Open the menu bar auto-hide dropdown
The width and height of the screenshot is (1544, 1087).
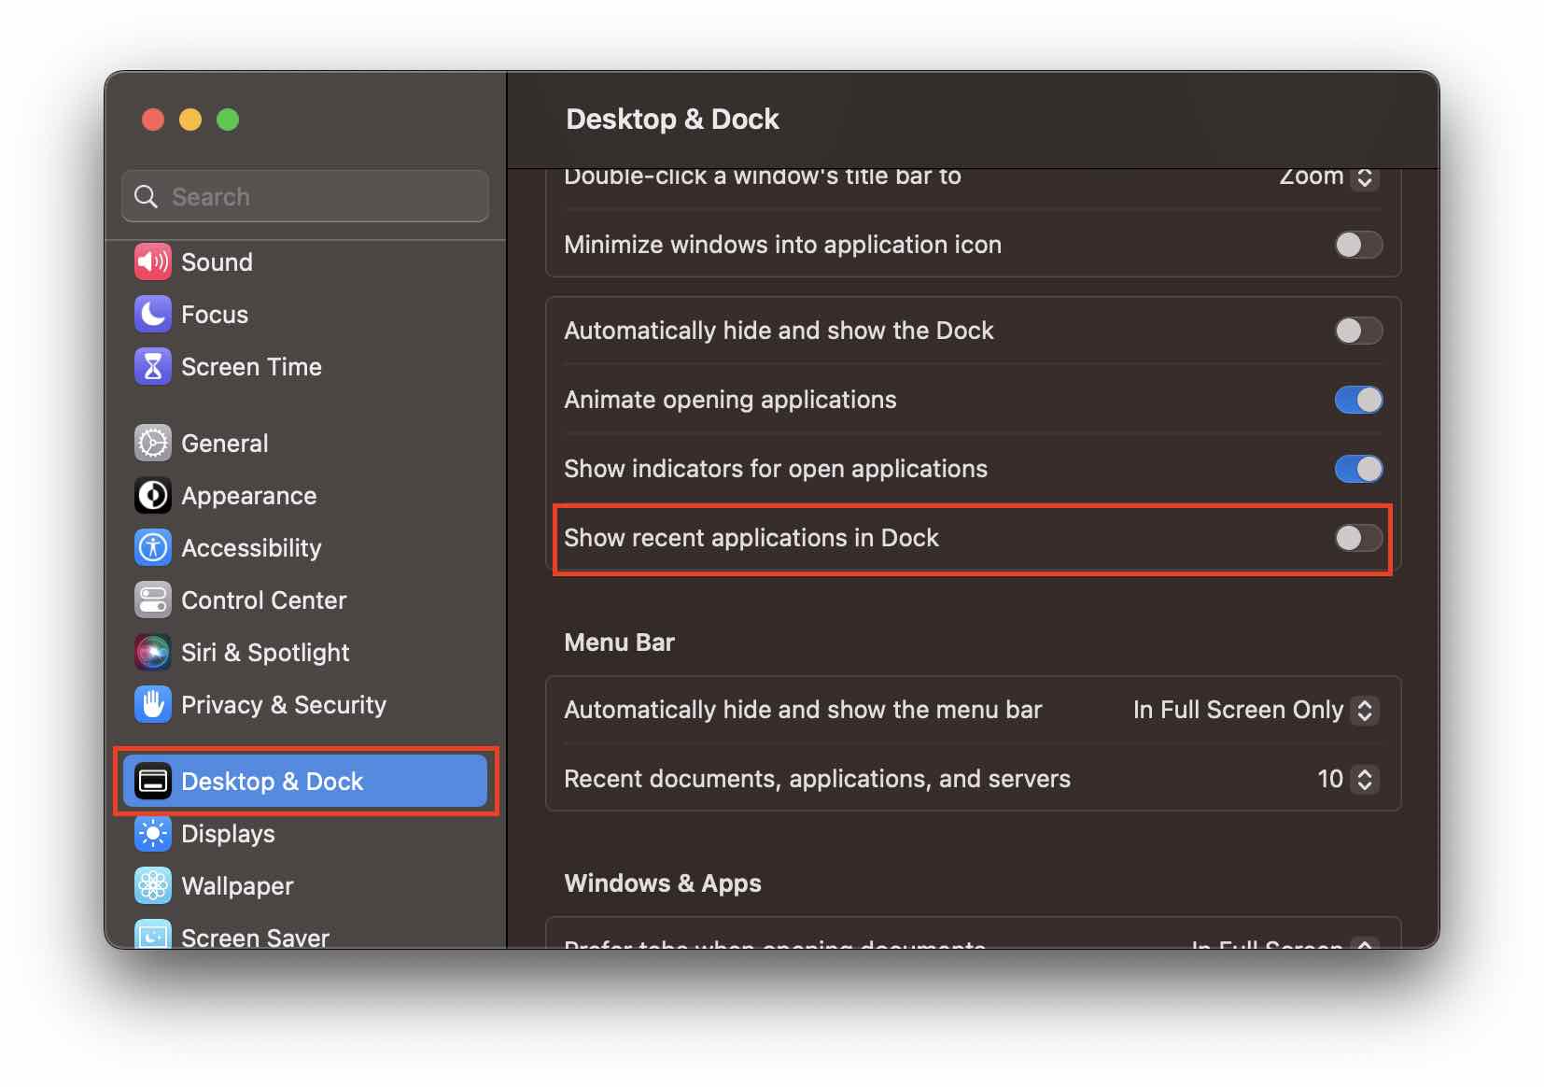pos(1256,711)
